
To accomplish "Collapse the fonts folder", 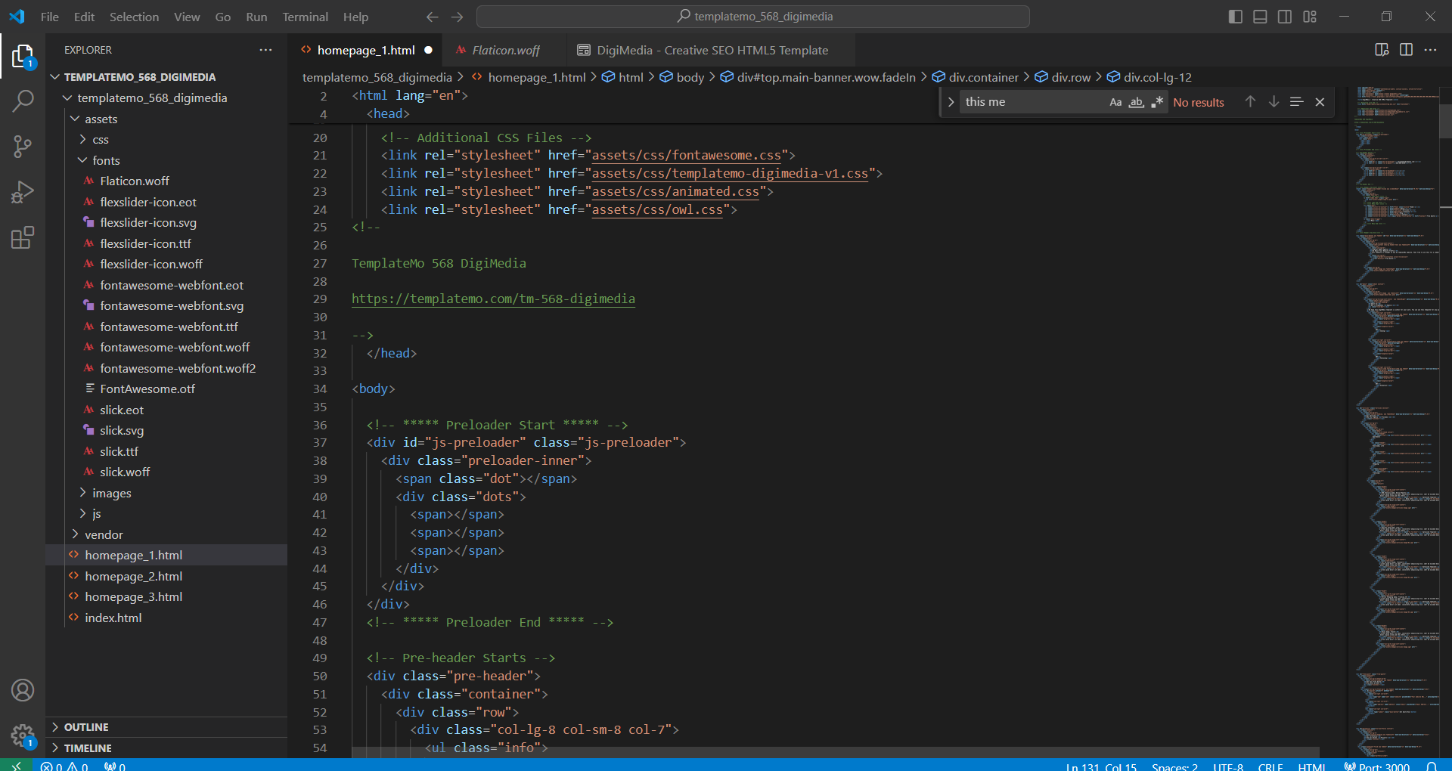I will click(106, 160).
